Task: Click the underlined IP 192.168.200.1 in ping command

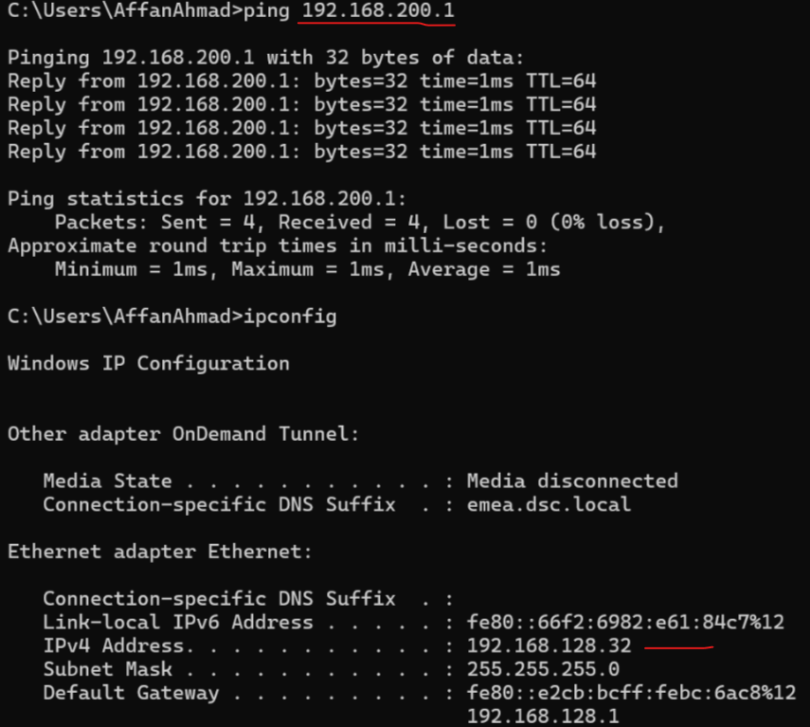Action: 378,10
